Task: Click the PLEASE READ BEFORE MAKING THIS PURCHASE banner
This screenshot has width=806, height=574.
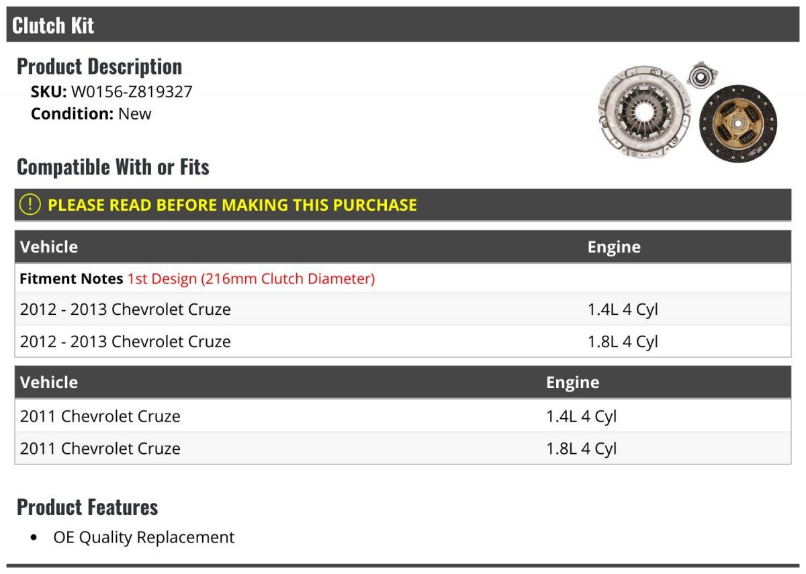Action: click(x=232, y=205)
